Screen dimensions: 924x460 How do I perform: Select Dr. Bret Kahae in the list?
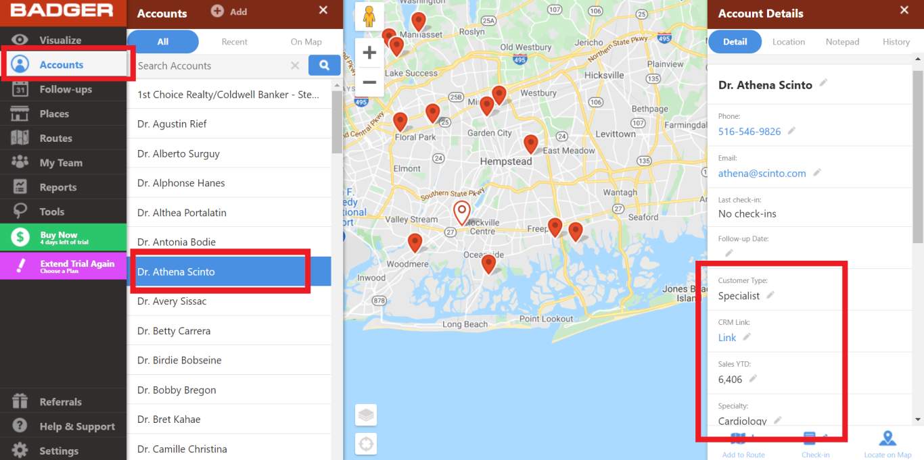(x=229, y=419)
